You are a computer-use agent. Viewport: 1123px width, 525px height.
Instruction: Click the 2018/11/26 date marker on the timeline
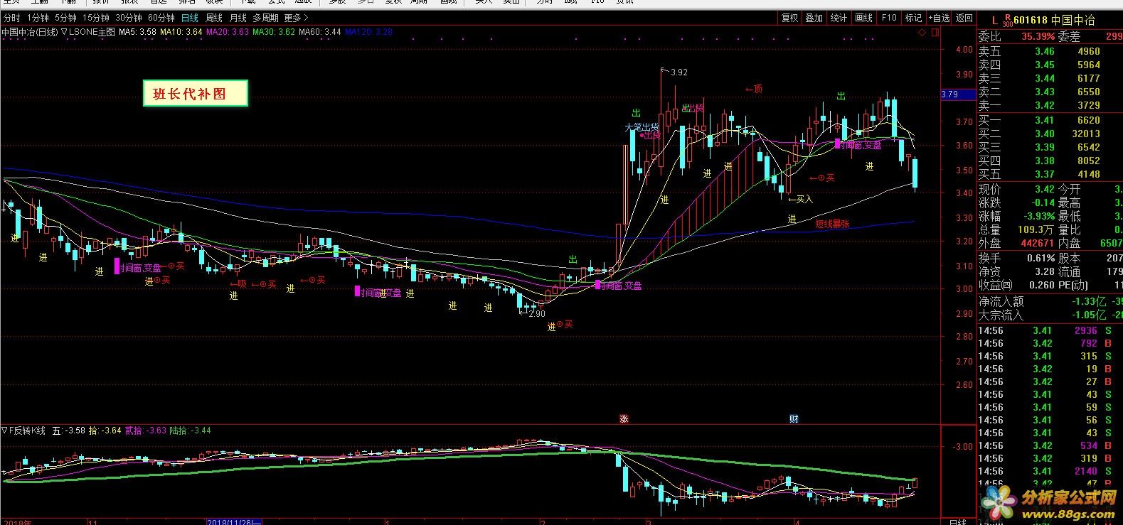point(234,522)
